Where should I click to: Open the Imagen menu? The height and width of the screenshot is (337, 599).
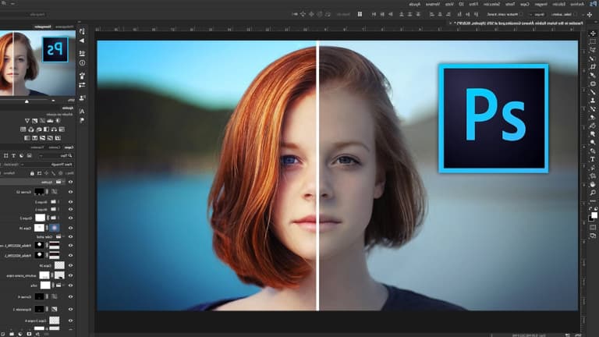[x=541, y=4]
